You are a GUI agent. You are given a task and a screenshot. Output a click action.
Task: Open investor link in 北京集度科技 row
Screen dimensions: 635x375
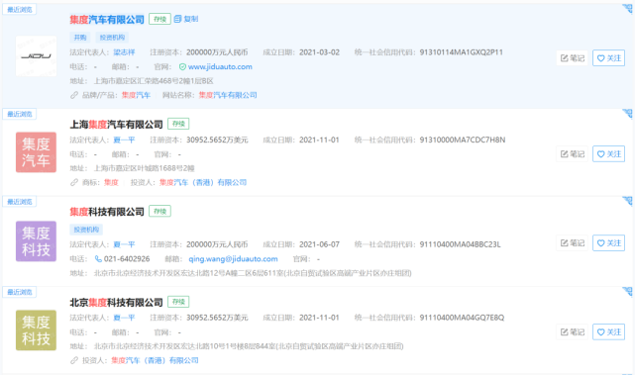click(155, 360)
